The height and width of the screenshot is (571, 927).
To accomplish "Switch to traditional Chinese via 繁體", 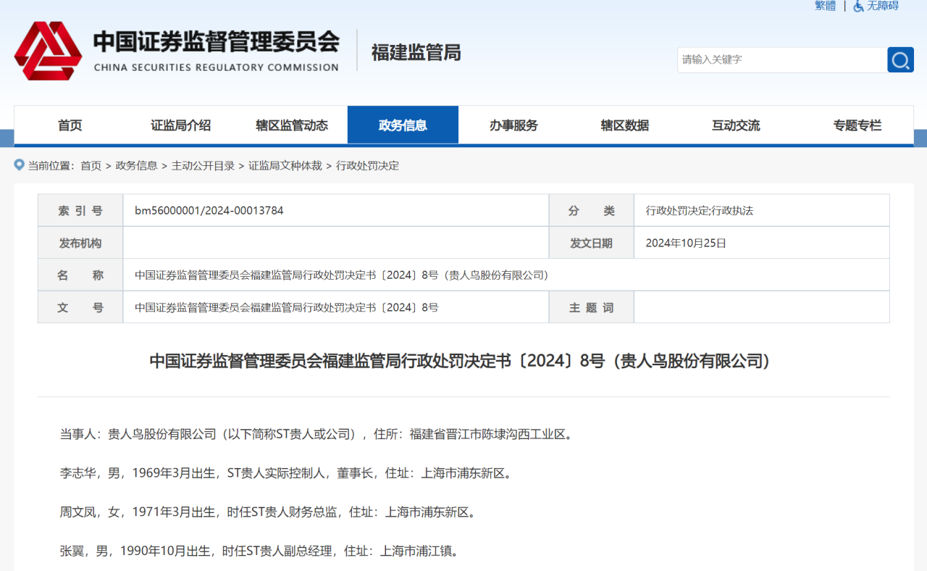I will [825, 6].
